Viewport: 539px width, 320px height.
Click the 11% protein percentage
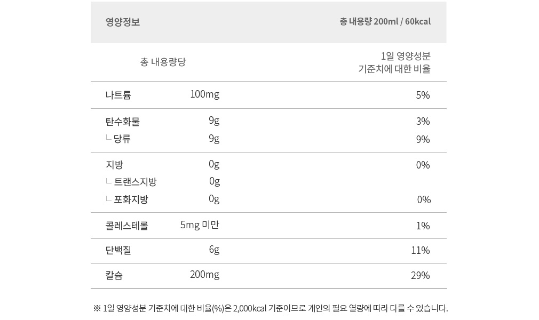(x=421, y=251)
